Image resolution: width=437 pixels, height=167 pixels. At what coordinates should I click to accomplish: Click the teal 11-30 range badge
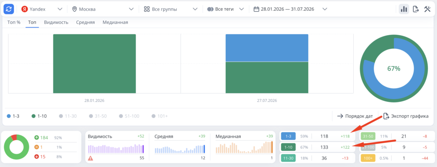[x=288, y=158]
